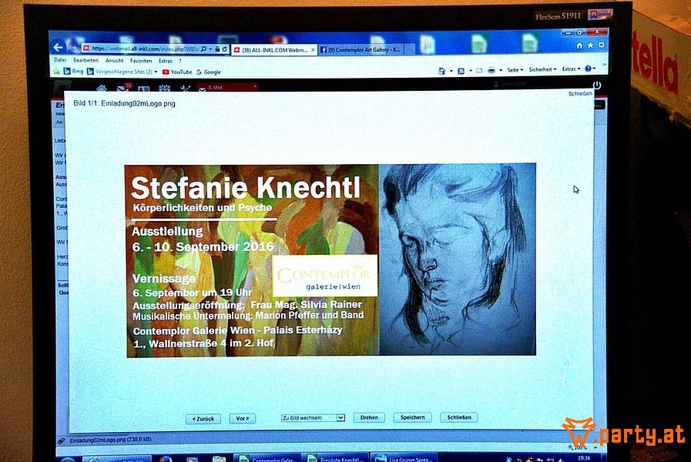Switch to the ALL-INKL.COM Webmail tab

point(274,50)
